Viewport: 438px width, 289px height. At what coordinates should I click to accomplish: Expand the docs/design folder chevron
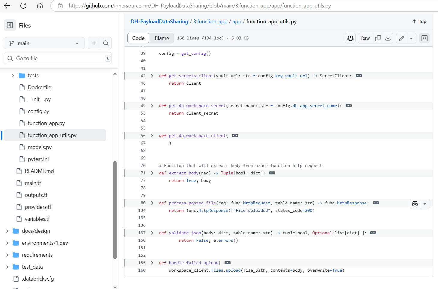(7, 231)
